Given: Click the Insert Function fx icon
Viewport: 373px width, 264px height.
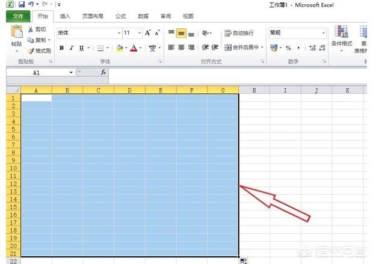Looking at the screenshot, I should (x=103, y=72).
